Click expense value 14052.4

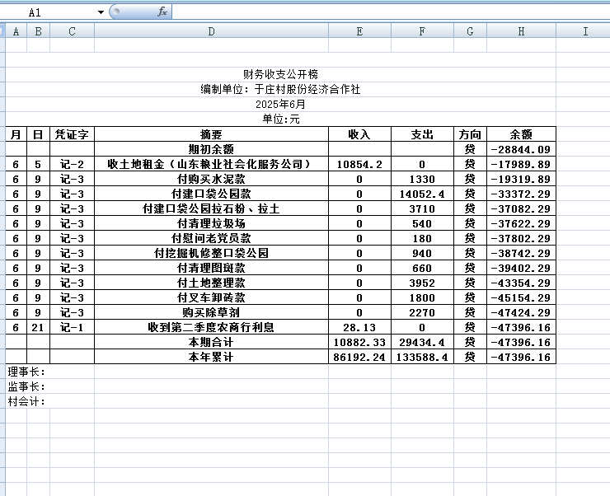[422, 194]
